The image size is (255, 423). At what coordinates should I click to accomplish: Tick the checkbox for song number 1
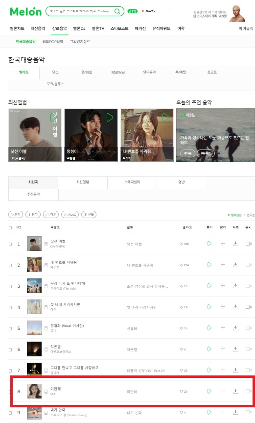click(10, 244)
